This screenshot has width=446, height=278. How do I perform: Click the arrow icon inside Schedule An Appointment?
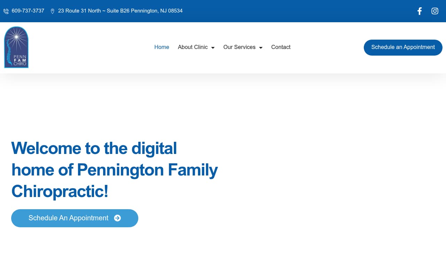(118, 218)
